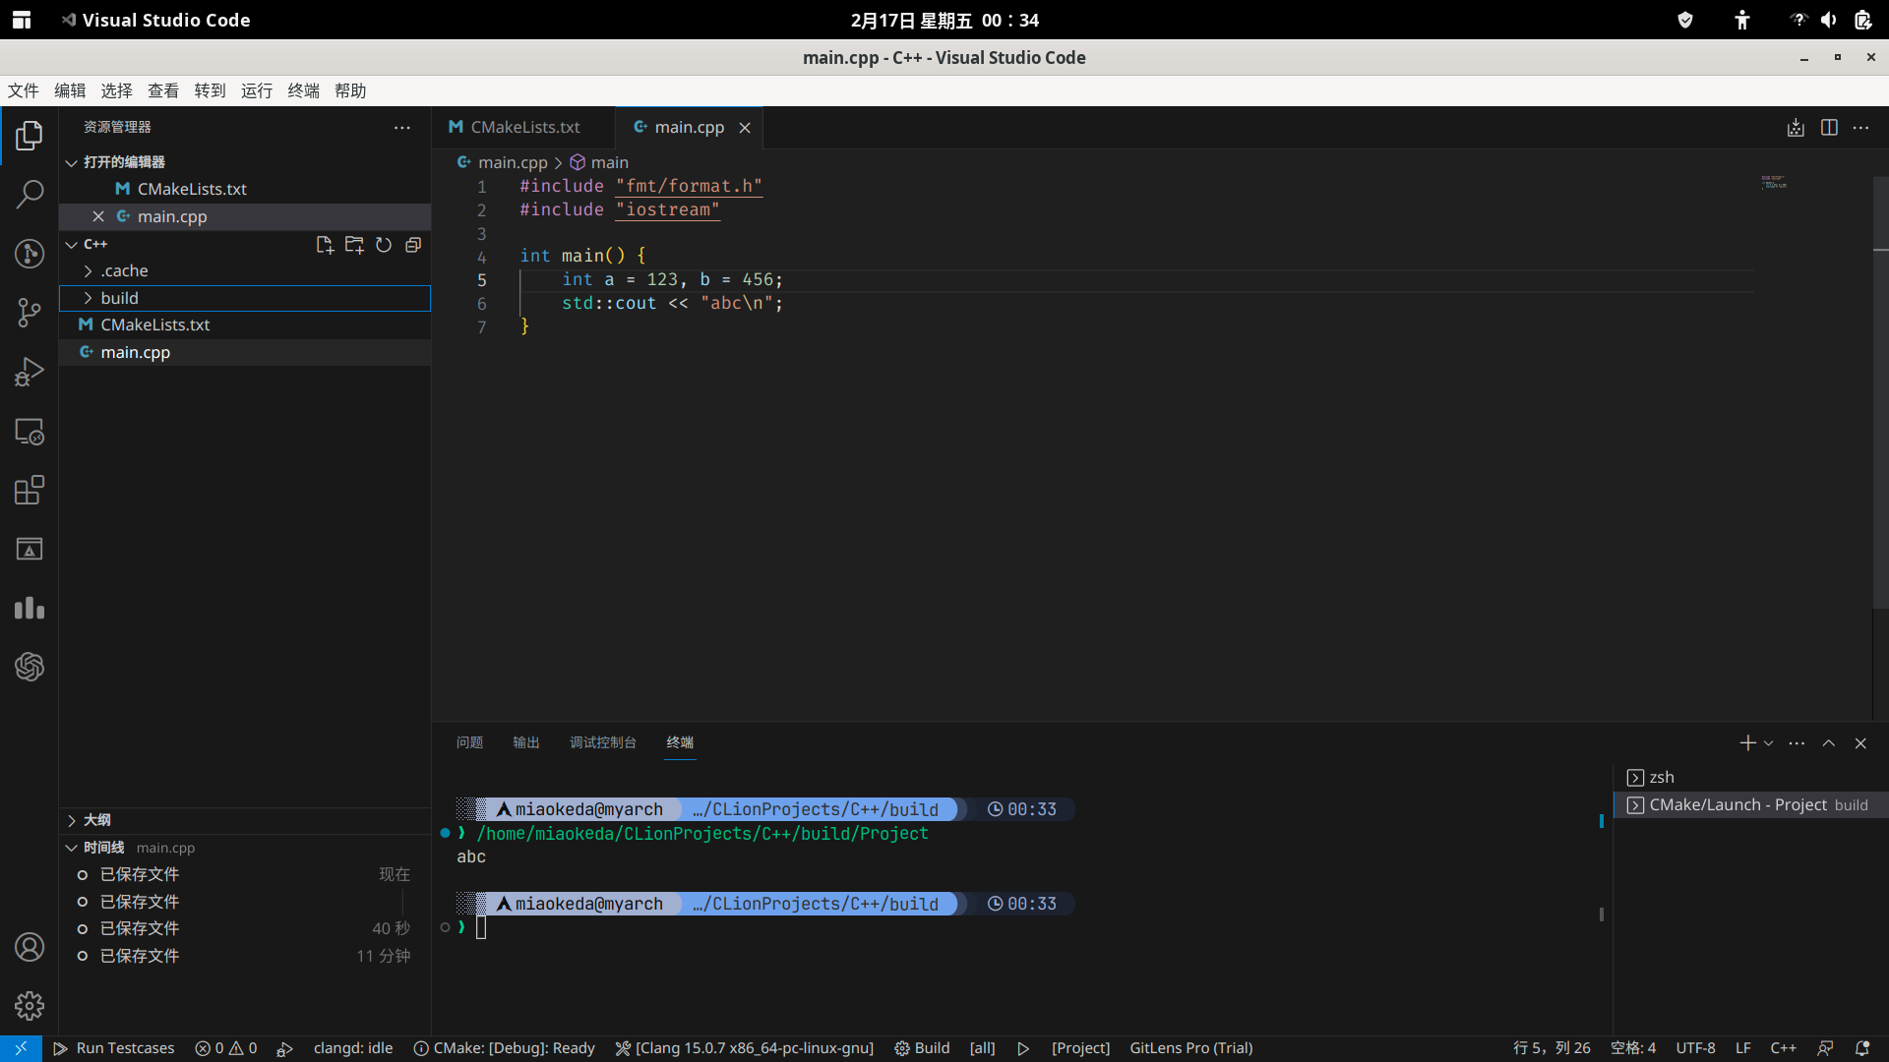Image resolution: width=1889 pixels, height=1062 pixels.
Task: Collapse the timeline (时间线) section
Action: [245, 848]
